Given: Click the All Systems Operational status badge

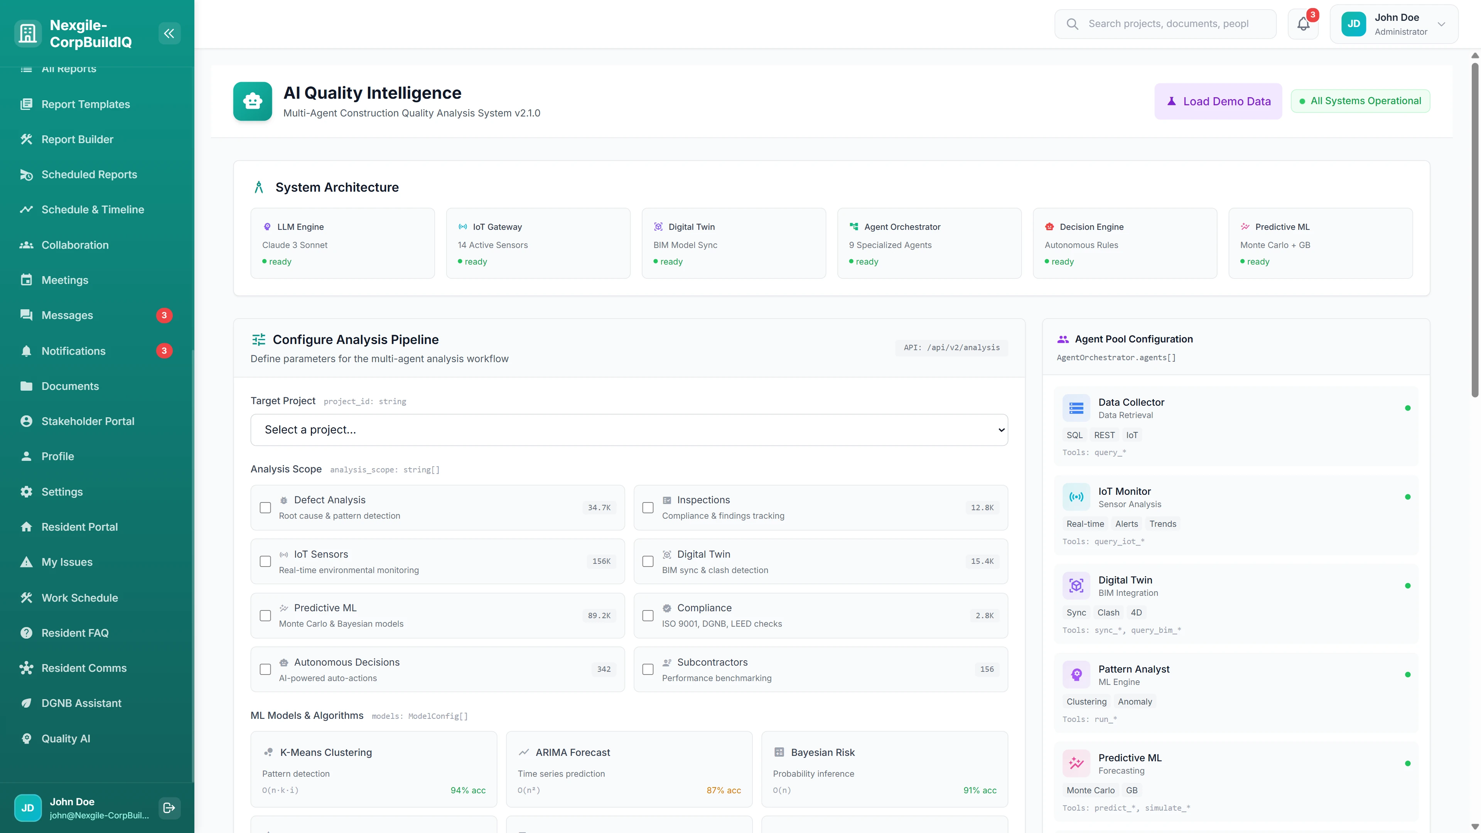Looking at the screenshot, I should click(1360, 101).
